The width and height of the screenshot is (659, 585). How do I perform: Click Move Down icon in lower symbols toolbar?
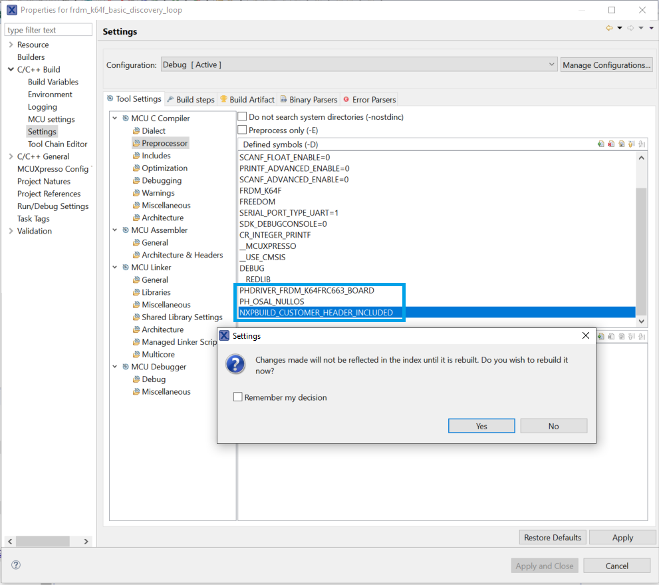tap(642, 337)
